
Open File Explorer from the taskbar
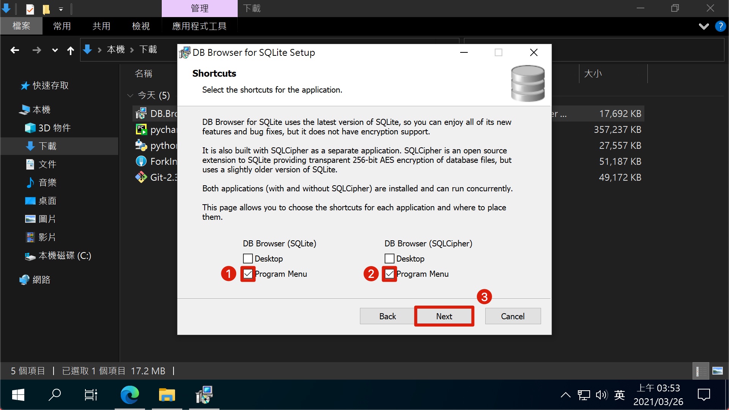(x=167, y=395)
